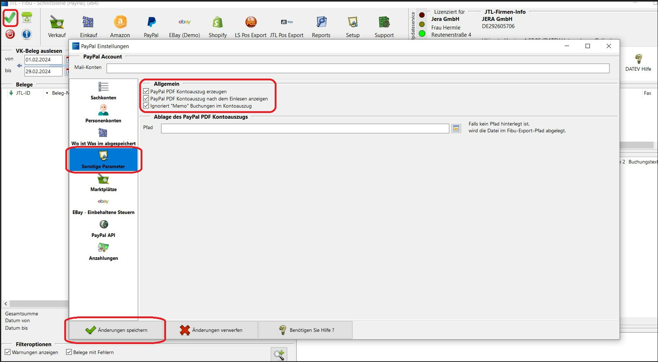The image size is (658, 362).
Task: Uncheck PayPal PDF Kontoauszug erzeugen
Action: point(146,91)
